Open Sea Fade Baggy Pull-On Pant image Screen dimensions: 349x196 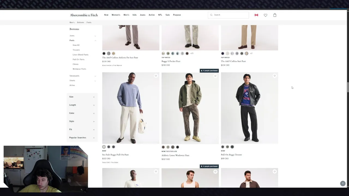pos(131,108)
